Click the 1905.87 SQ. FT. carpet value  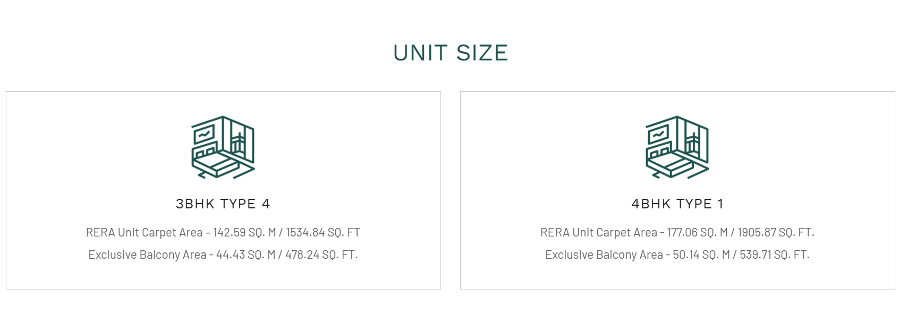776,233
